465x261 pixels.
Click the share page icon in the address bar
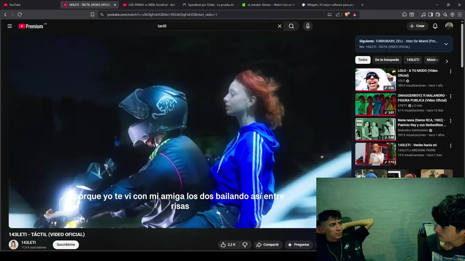(338, 14)
